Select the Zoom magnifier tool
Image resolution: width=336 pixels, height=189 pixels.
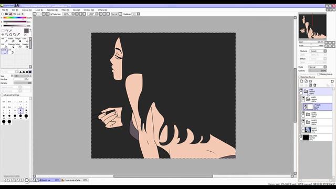pos(7,34)
